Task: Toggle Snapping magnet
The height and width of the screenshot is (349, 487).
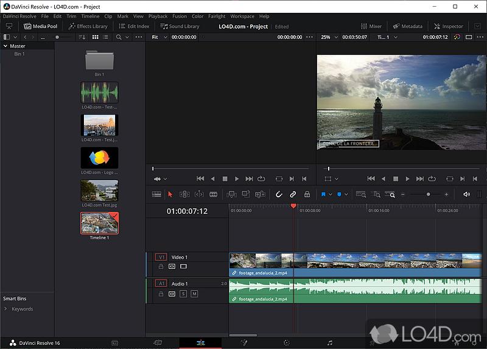Action: coord(279,194)
